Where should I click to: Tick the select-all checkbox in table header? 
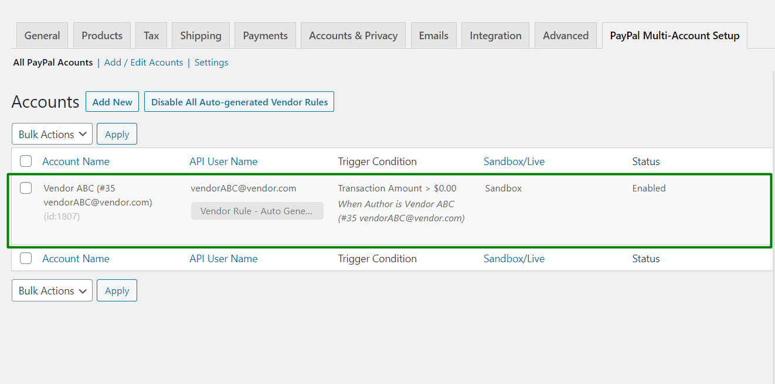click(26, 161)
